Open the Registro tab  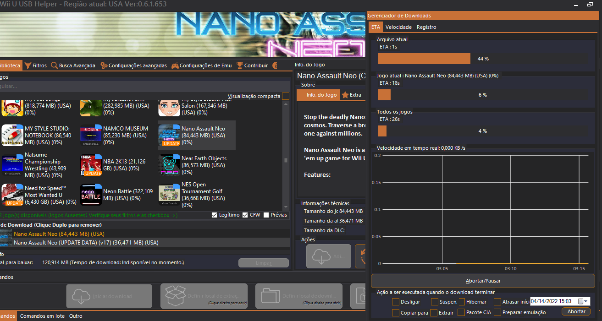tap(426, 27)
